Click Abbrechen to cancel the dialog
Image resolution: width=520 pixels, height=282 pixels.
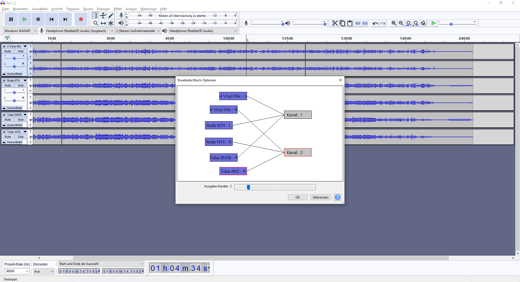coord(320,197)
